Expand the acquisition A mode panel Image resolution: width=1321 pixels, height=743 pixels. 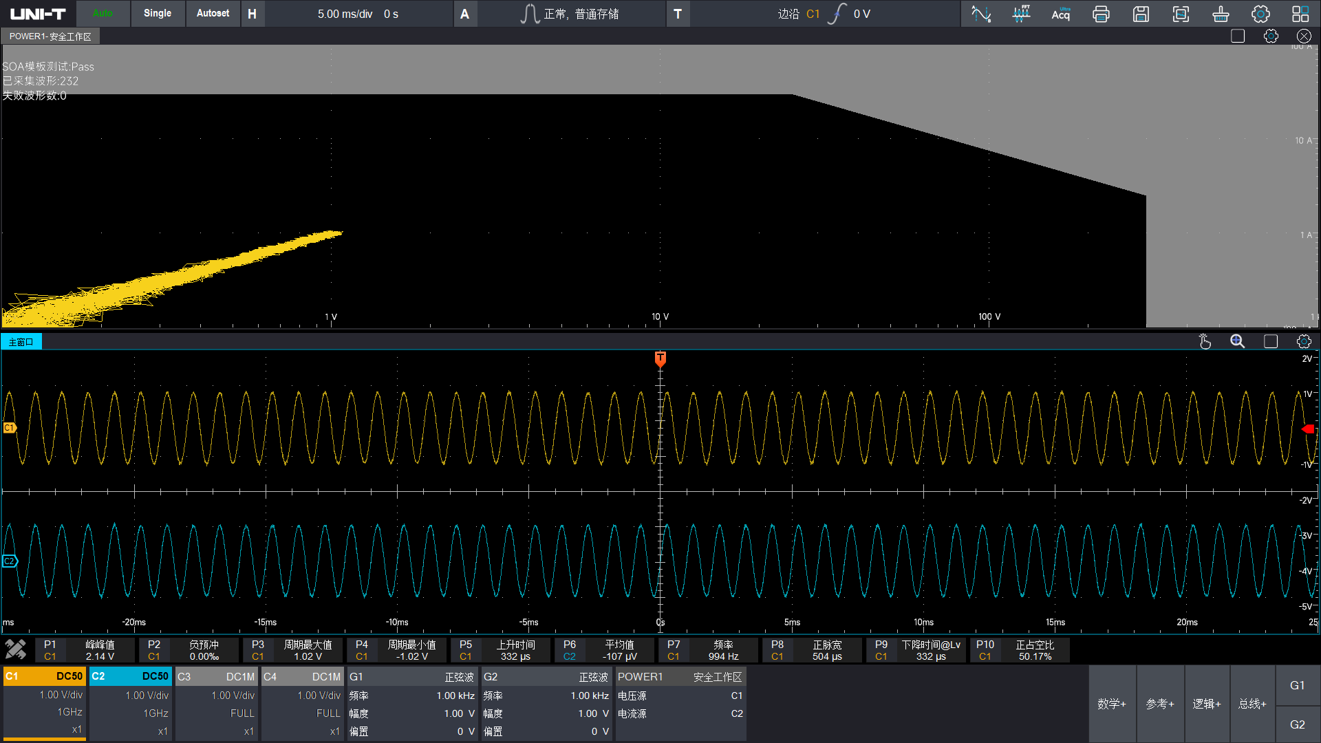click(464, 14)
